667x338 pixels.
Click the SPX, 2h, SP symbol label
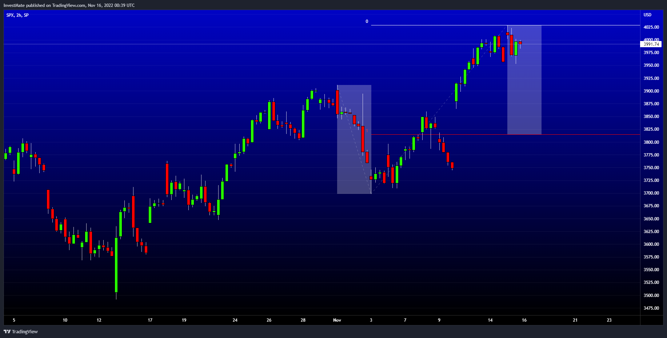click(x=17, y=15)
